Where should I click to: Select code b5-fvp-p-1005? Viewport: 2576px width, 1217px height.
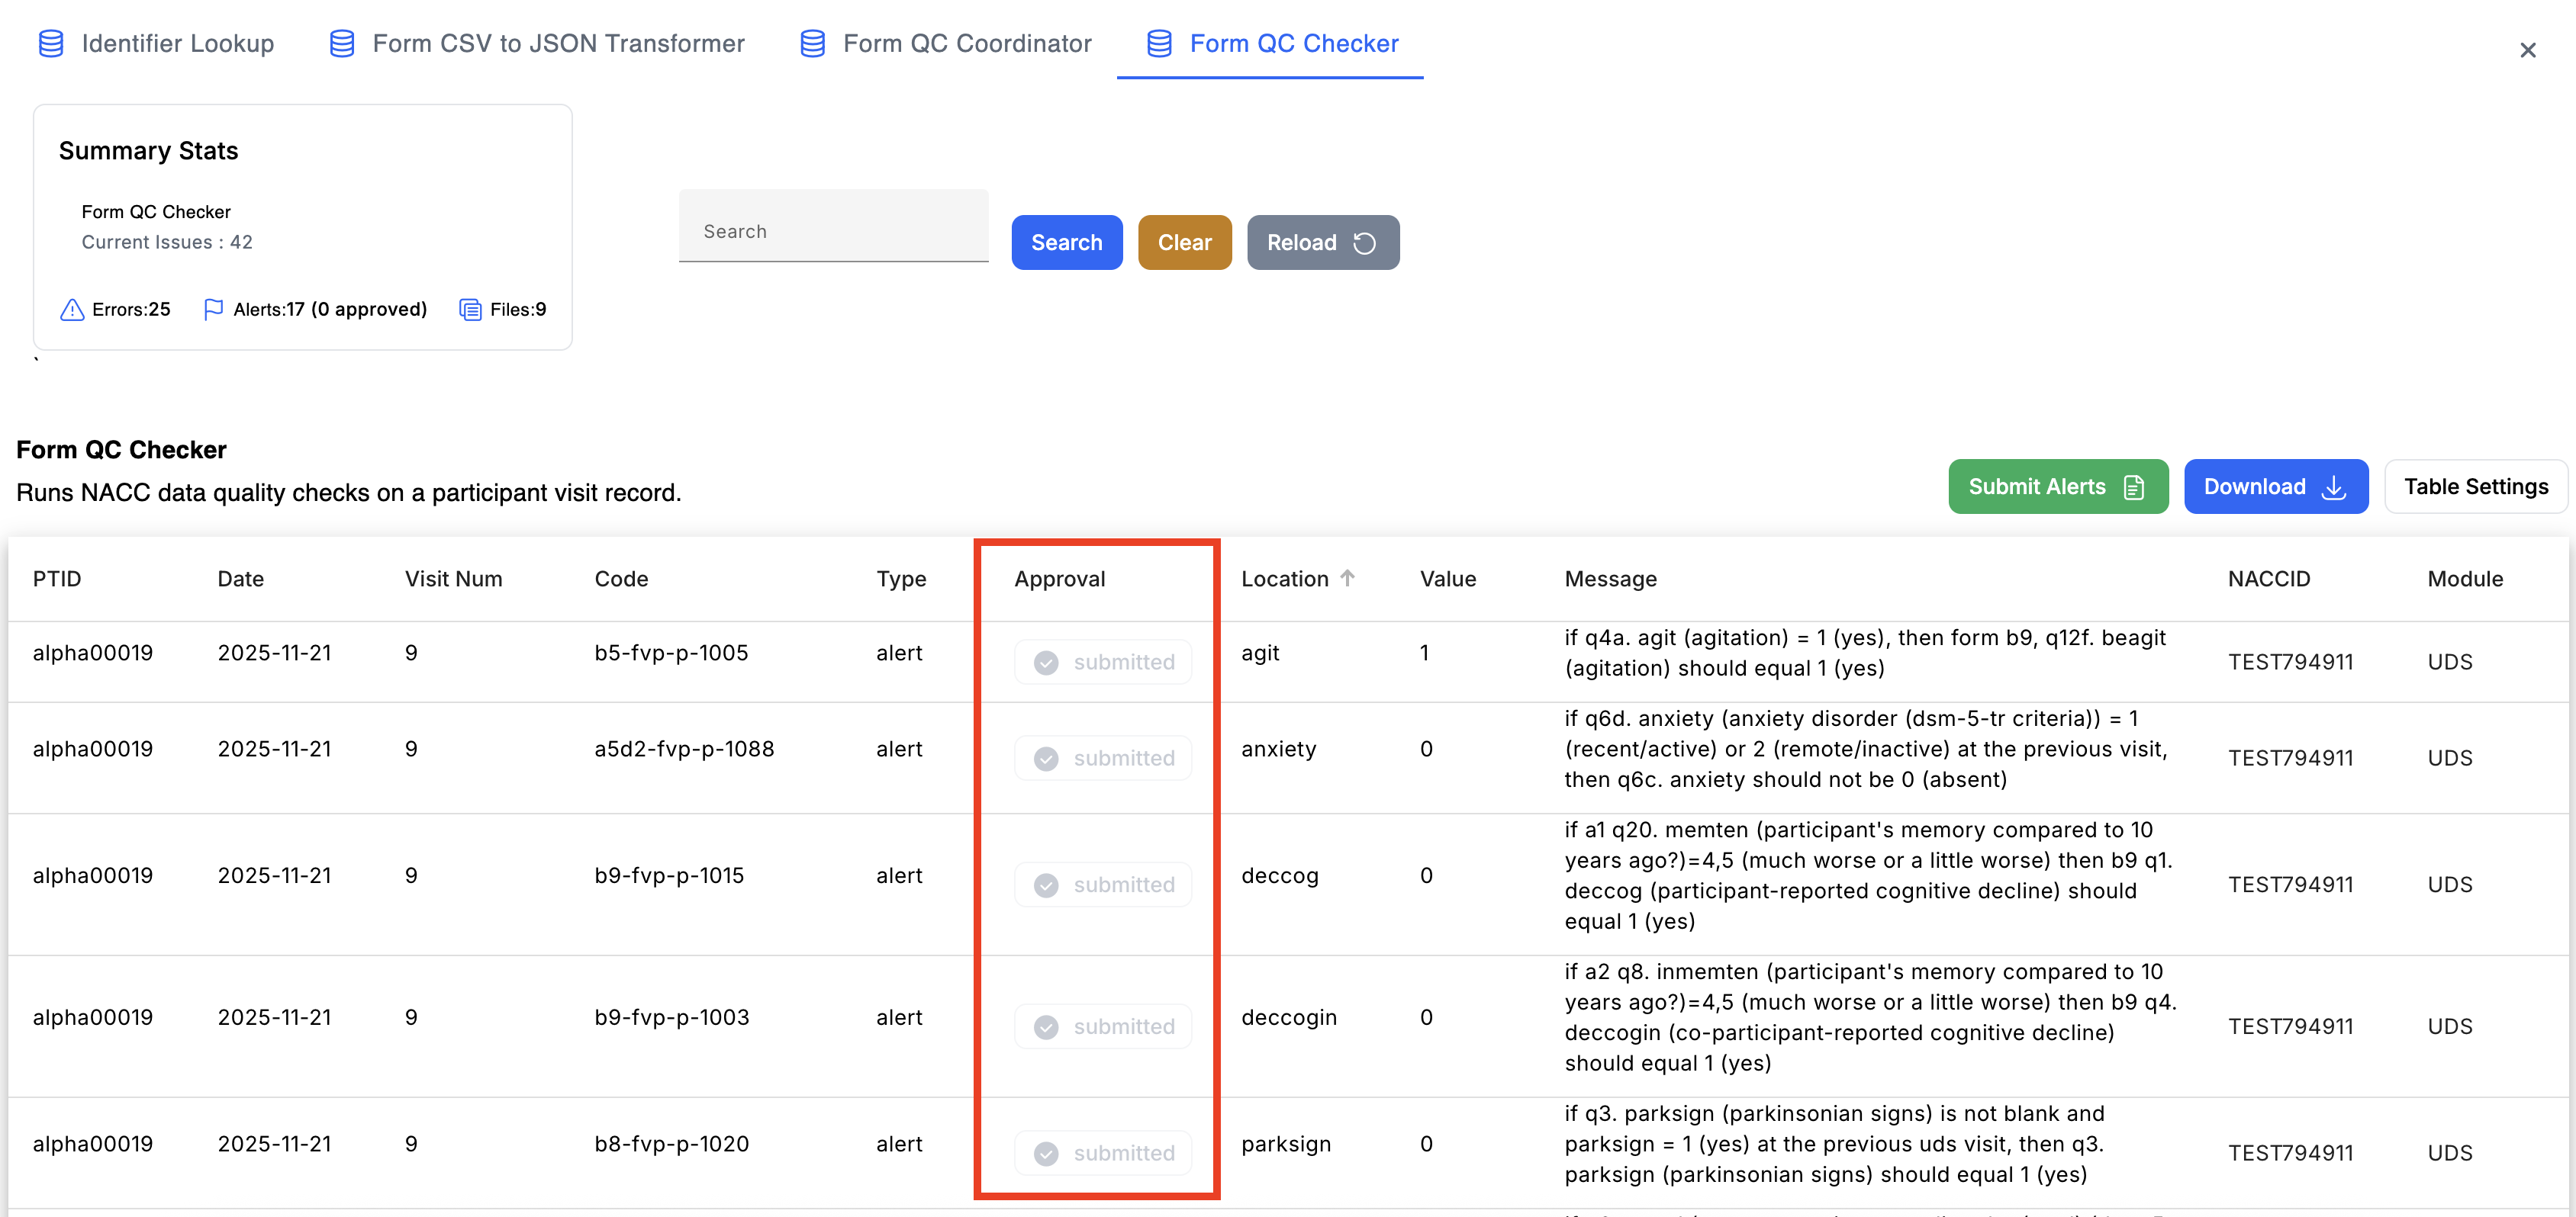[x=671, y=653]
